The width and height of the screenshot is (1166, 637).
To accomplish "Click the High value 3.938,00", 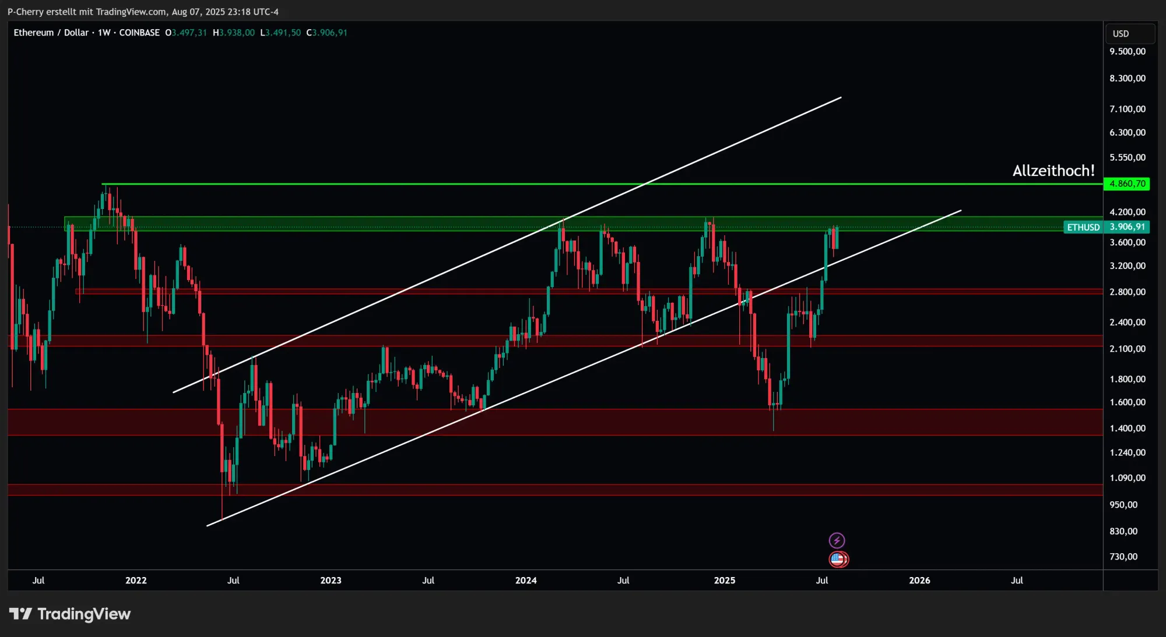I will (x=237, y=33).
